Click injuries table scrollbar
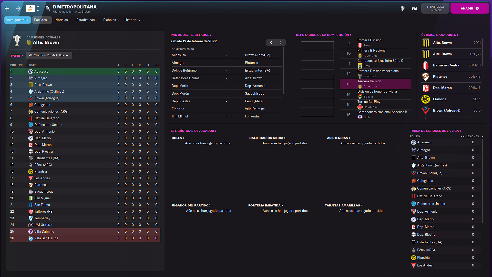Viewport: 492px width, 277px height. point(482,181)
